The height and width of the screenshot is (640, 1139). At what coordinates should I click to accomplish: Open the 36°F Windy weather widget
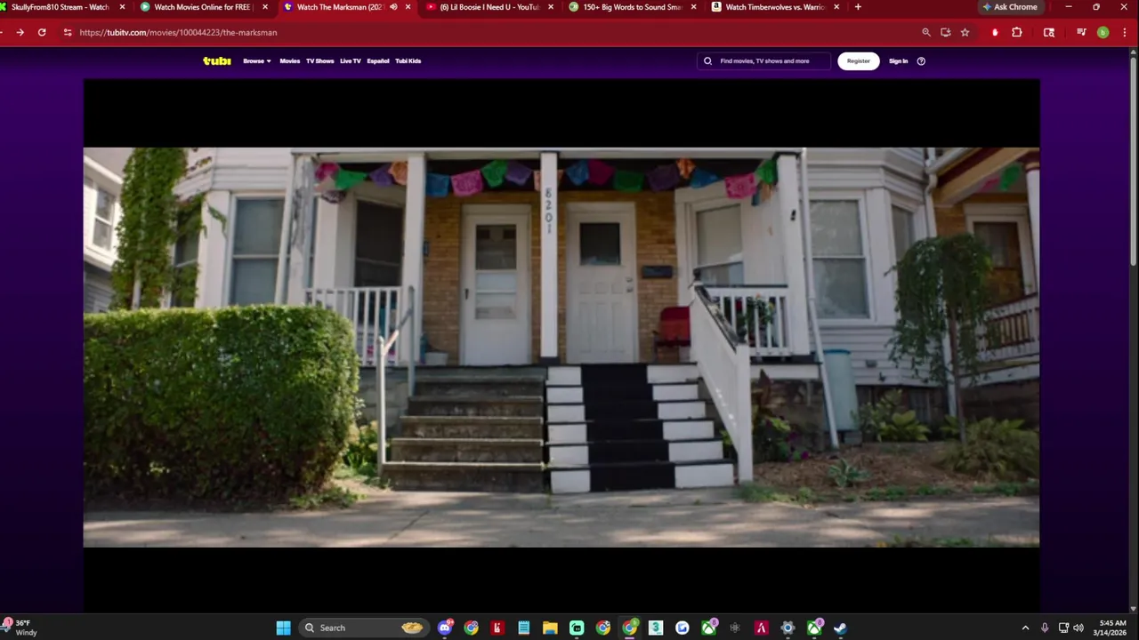(20, 628)
